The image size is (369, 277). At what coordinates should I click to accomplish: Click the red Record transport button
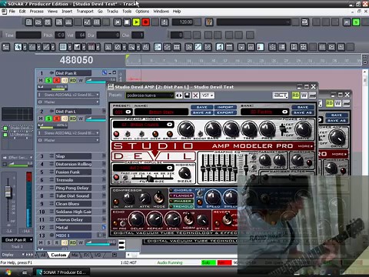(146, 22)
